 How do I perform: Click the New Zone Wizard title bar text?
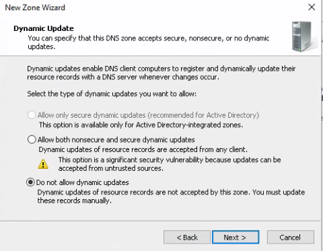[x=35, y=7]
